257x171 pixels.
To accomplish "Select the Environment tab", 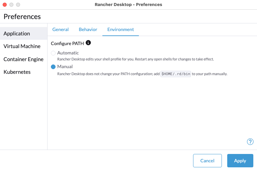I will click(x=120, y=29).
